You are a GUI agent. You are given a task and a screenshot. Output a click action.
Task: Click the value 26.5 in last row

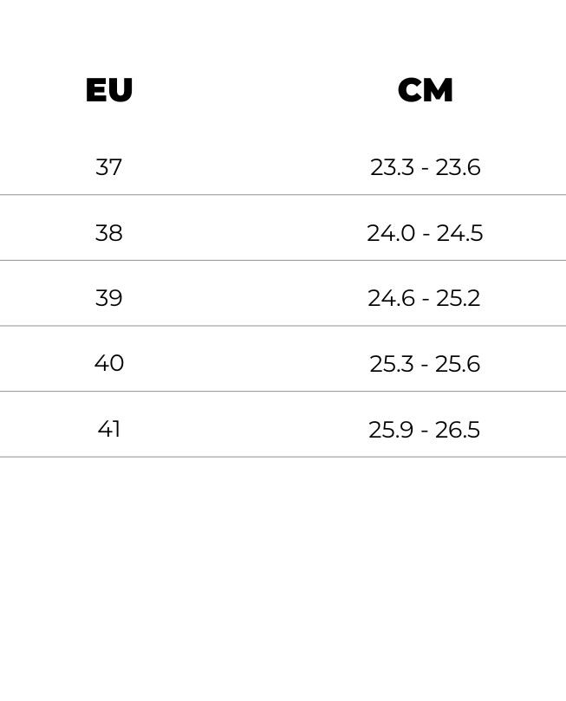point(458,430)
